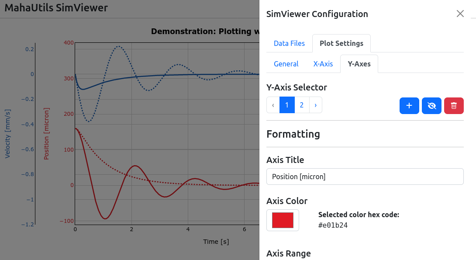Delete the selected Y-axis with the trash button

454,106
